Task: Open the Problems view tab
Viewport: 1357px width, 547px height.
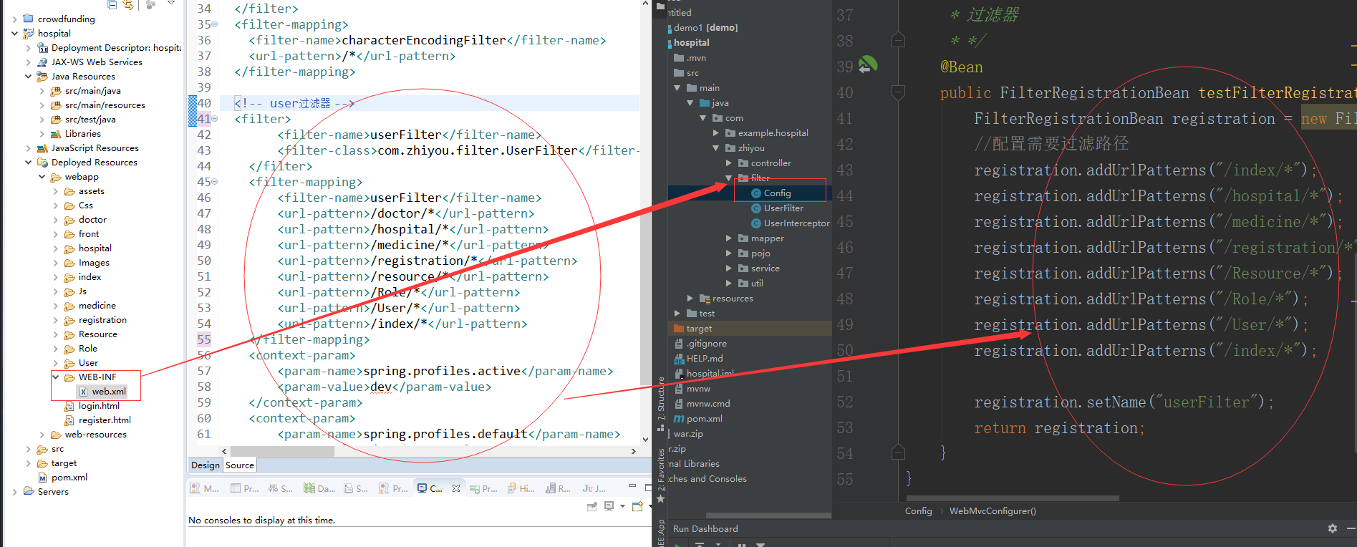Action: click(393, 488)
